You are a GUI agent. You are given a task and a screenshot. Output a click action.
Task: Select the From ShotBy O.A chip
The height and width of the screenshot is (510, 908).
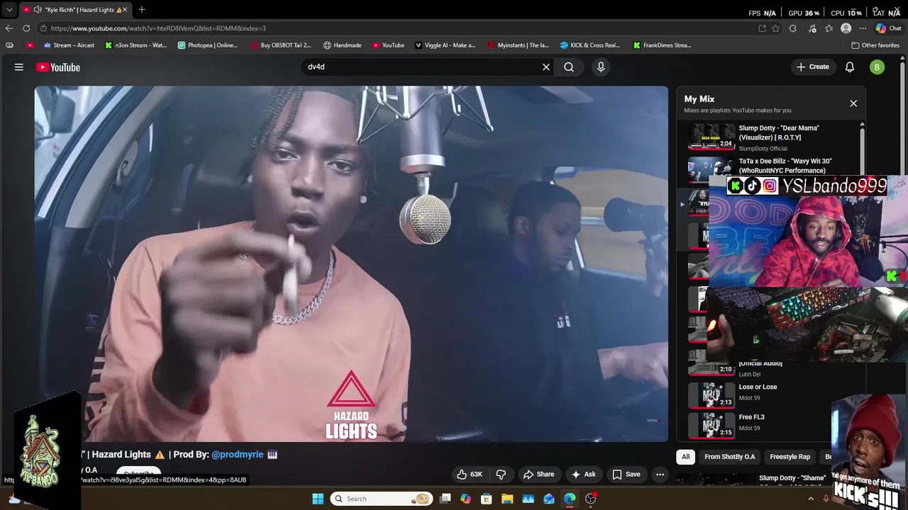pos(730,457)
